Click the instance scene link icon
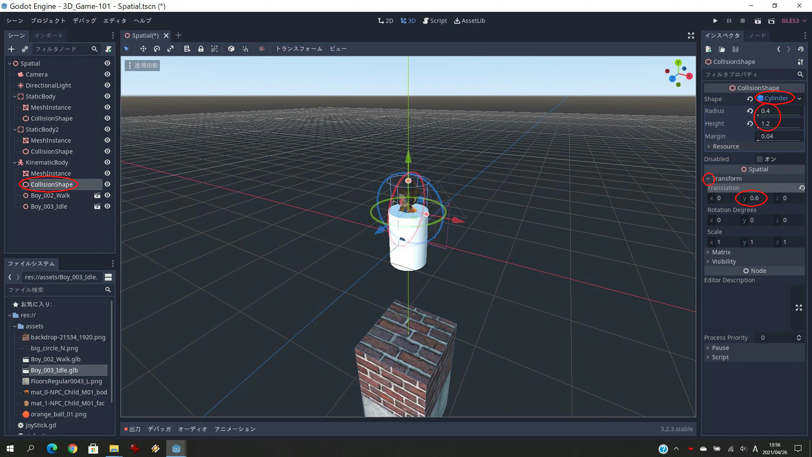This screenshot has height=457, width=812. click(x=25, y=49)
